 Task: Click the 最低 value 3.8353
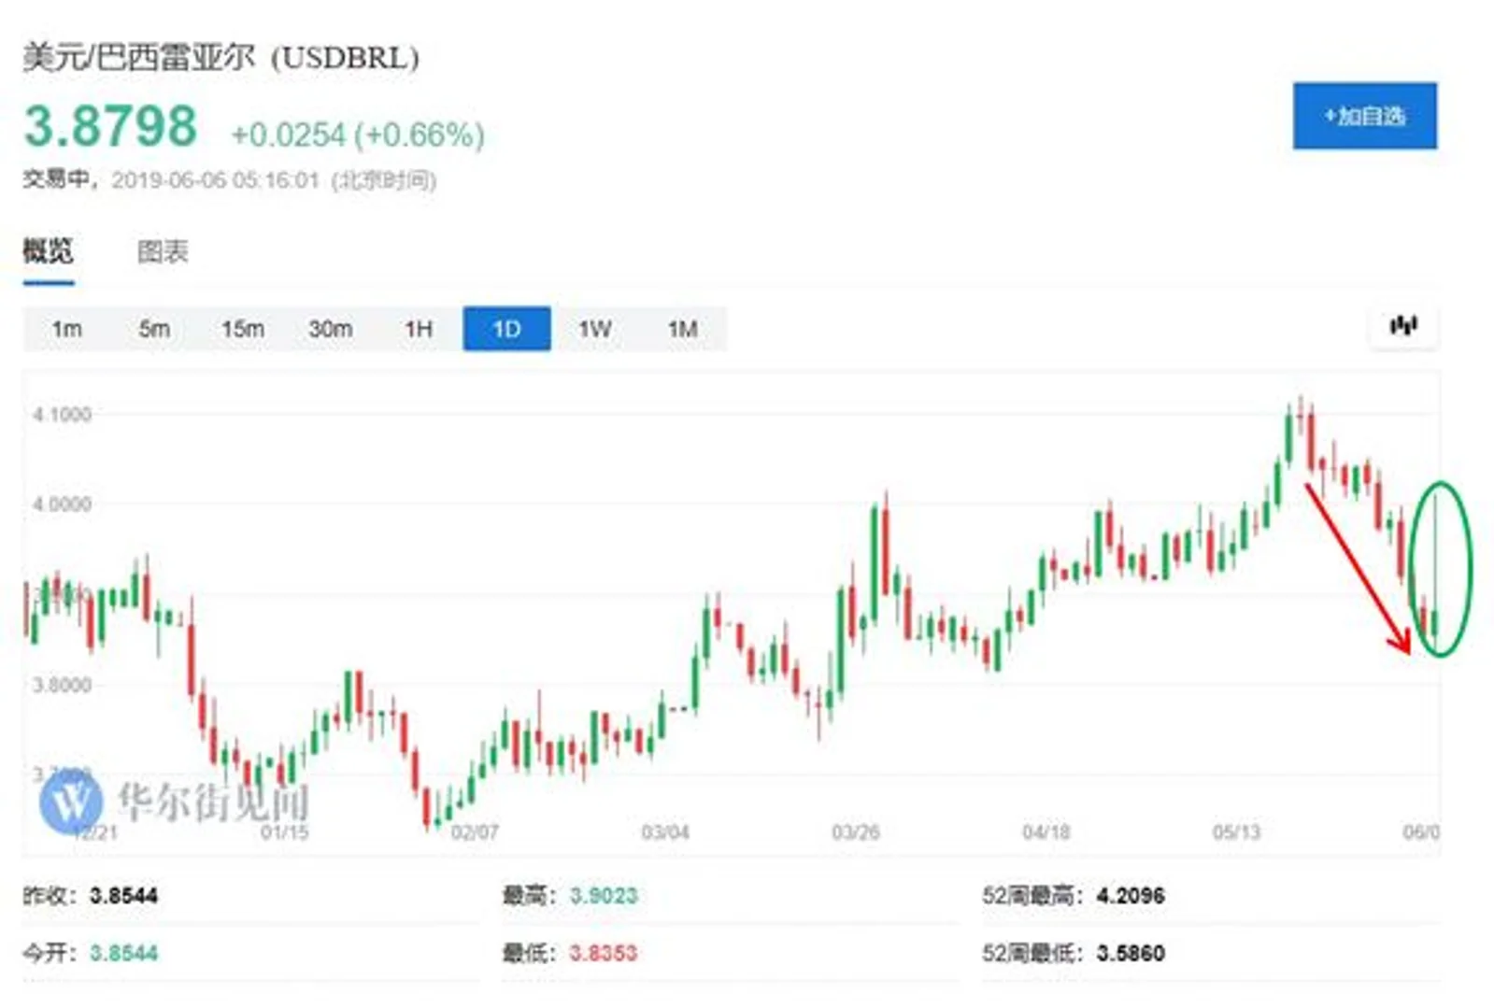point(604,953)
